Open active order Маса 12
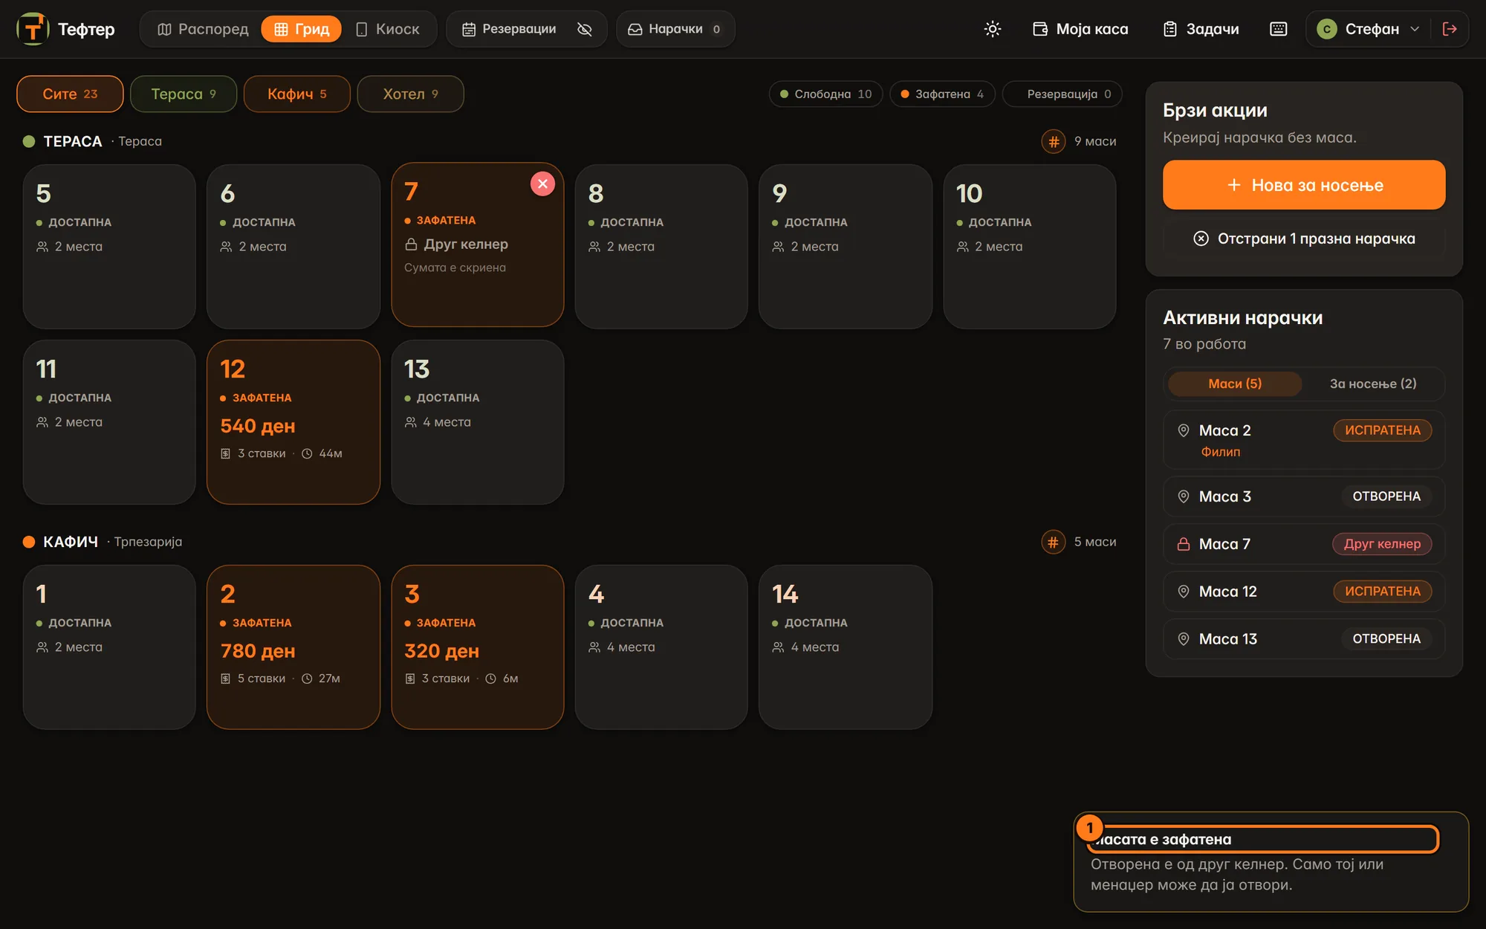1486x929 pixels. point(1304,592)
